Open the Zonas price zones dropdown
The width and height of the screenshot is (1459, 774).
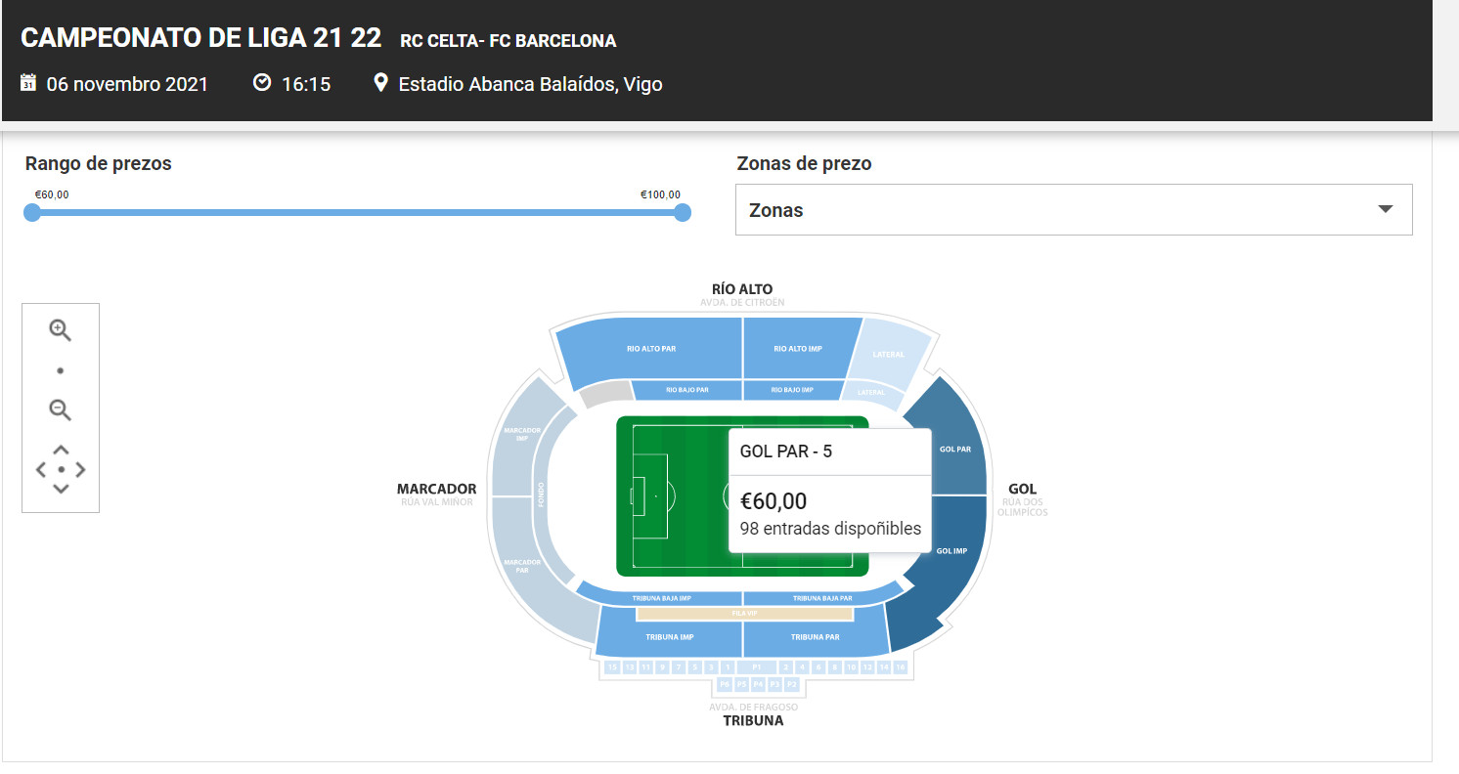click(x=1073, y=209)
